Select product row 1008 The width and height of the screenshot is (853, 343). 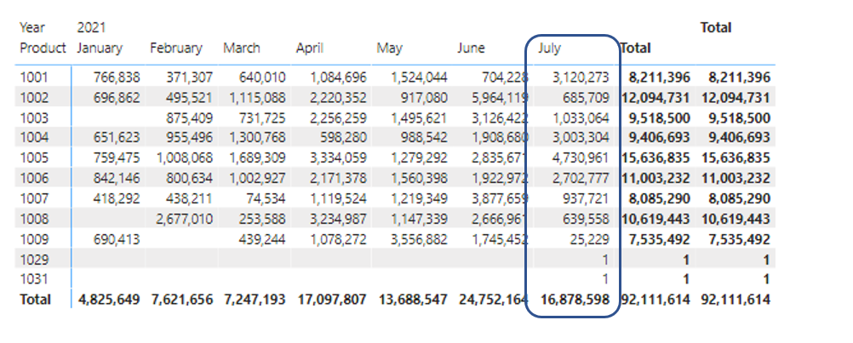[34, 219]
